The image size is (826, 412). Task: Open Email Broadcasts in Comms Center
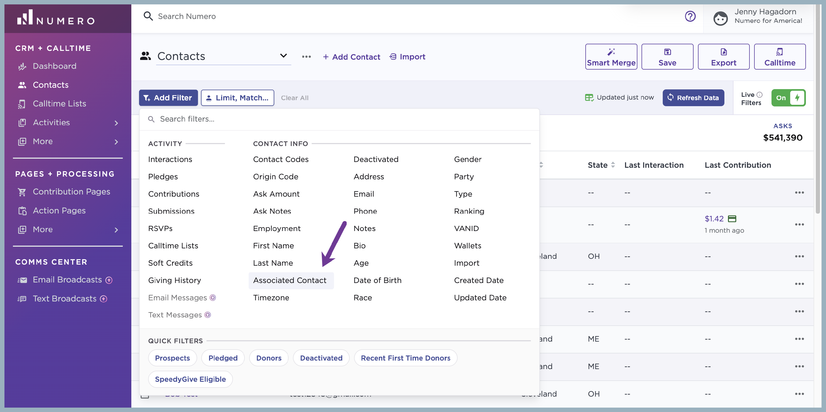click(x=67, y=280)
